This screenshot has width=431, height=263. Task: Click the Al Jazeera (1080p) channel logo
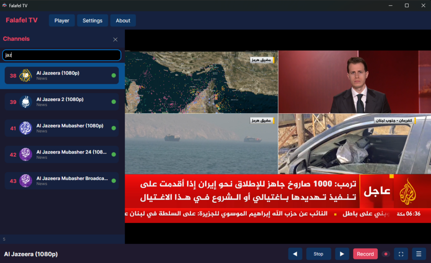[x=26, y=76]
